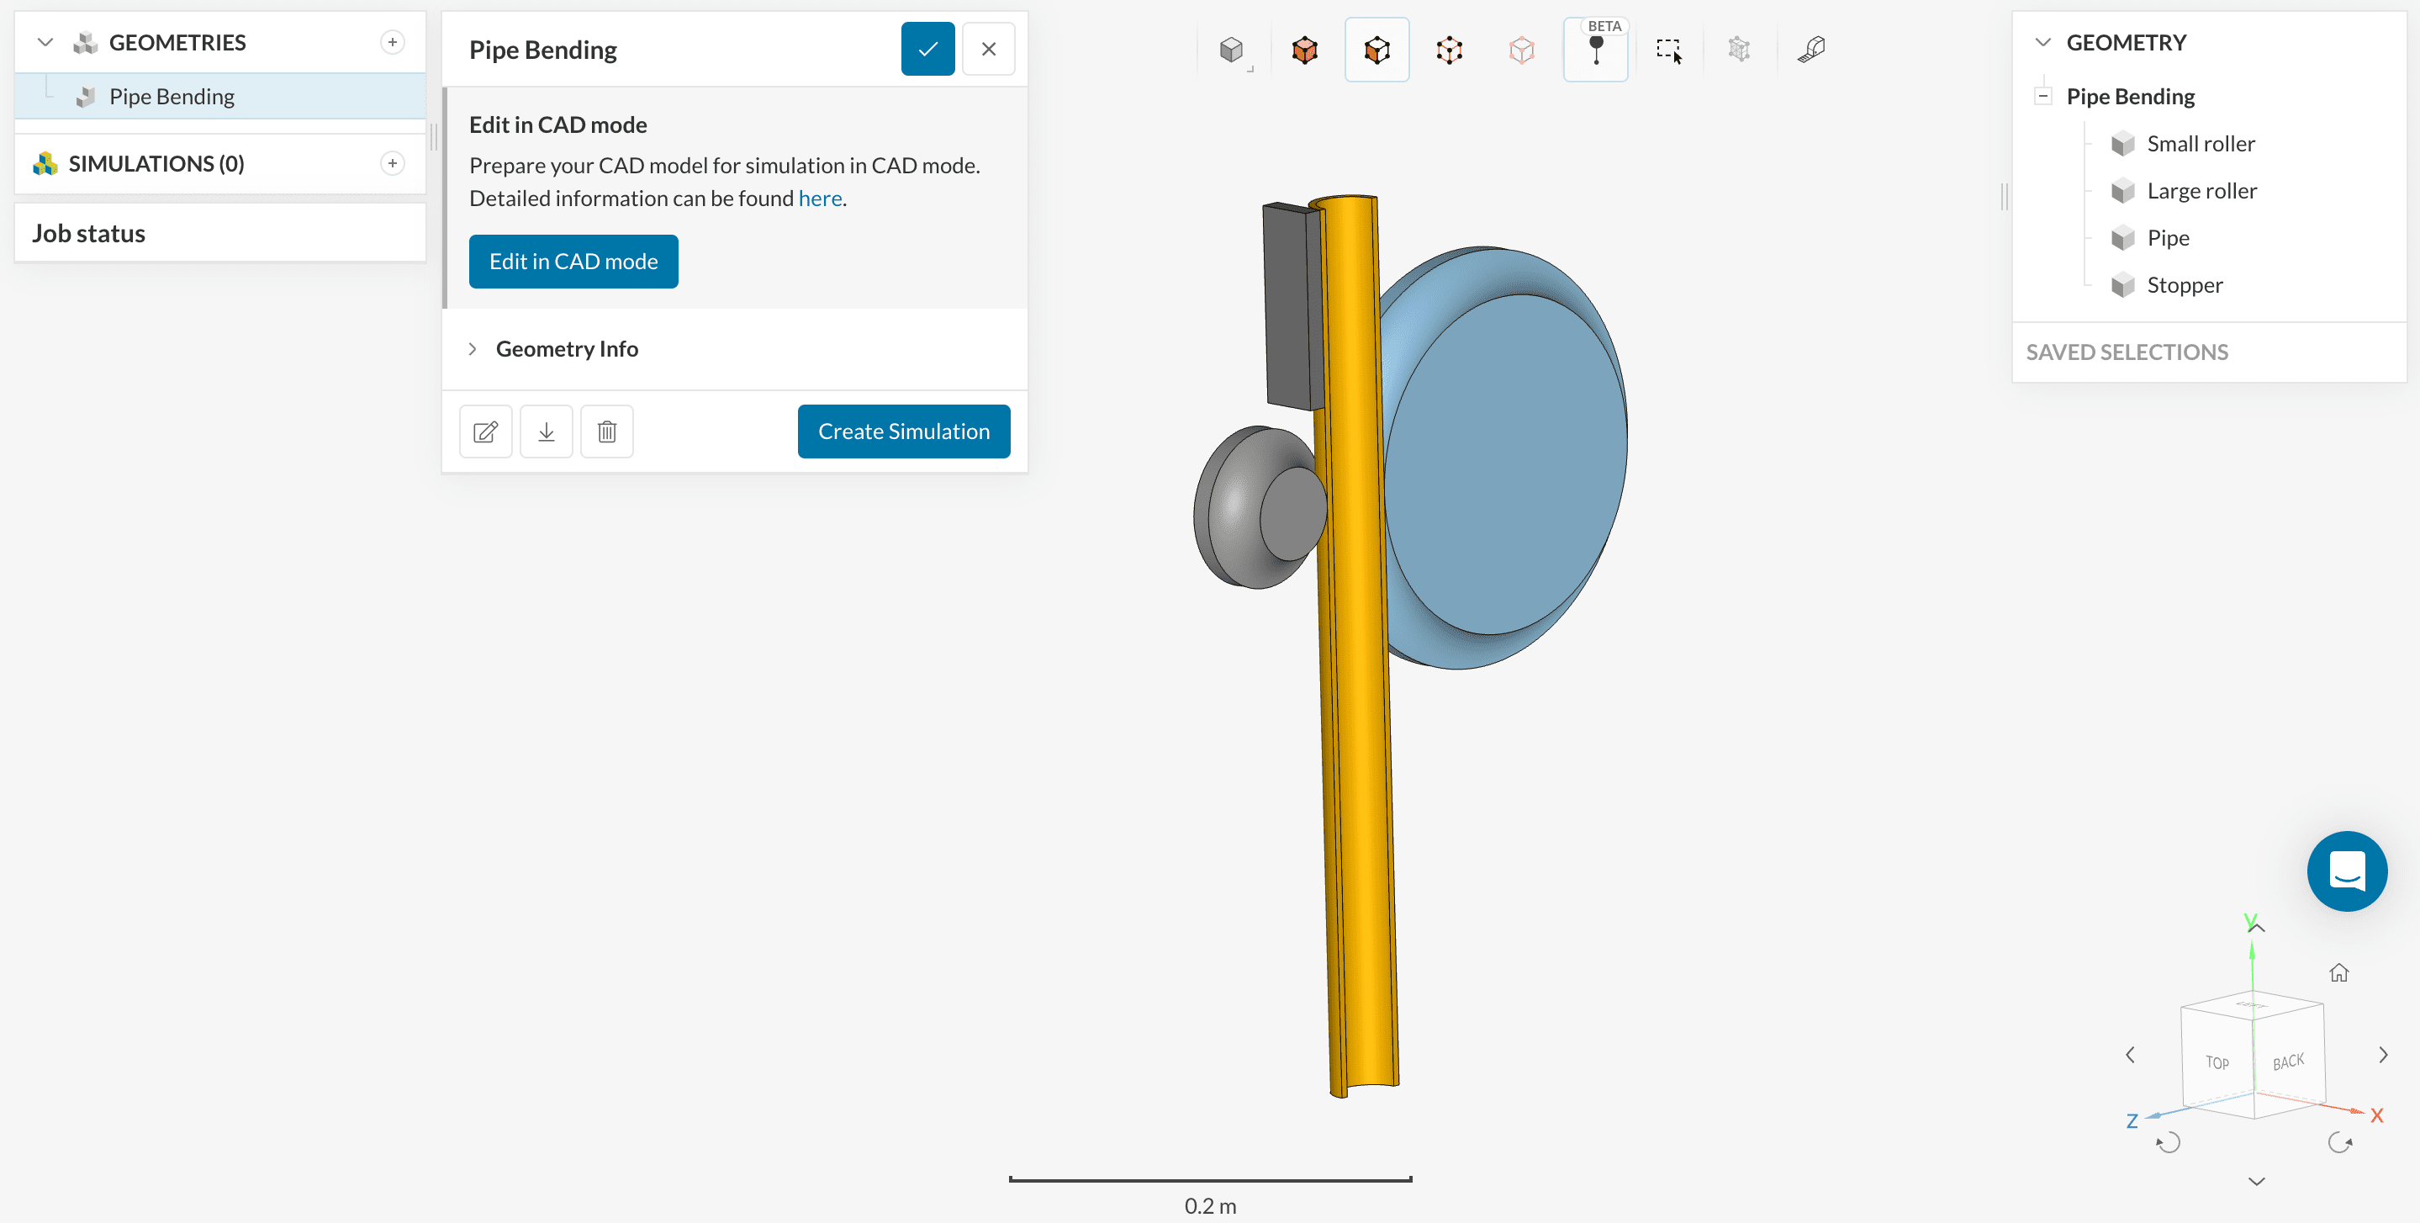Delete geometry using the trash icon
Screen dimensions: 2420x1223
(607, 431)
